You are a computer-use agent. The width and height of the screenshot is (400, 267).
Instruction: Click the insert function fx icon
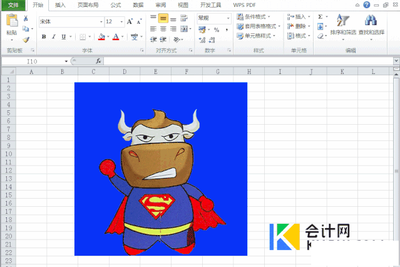click(x=98, y=61)
